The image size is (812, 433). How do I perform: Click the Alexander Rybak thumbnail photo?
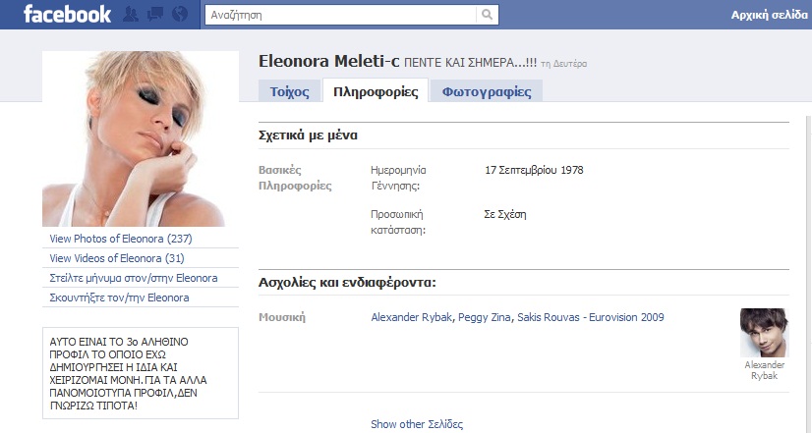click(765, 333)
